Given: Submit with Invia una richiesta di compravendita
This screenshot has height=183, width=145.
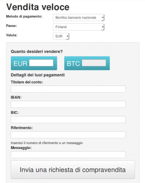Looking at the screenshot, I should click(73, 170).
